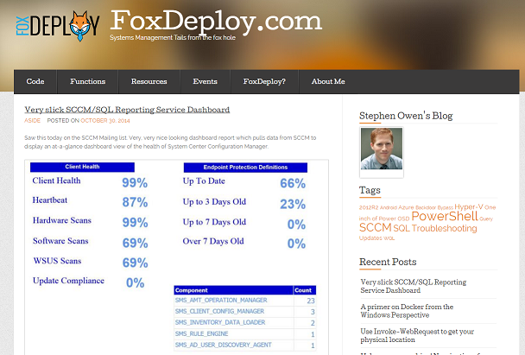This screenshot has width=525, height=355.
Task: Select the 'Over 7 Days Old' label
Action: 213,242
